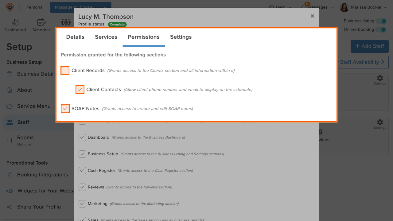This screenshot has height=221, width=393.
Task: Go to About in Business Setup
Action: [25, 90]
